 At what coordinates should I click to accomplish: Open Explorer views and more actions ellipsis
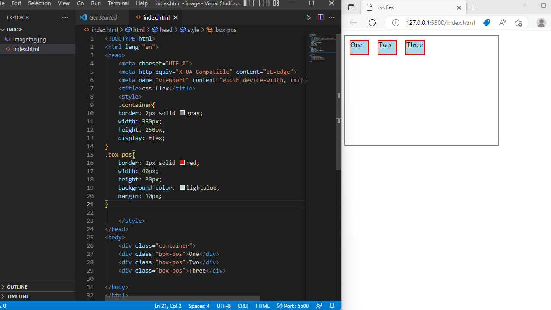tap(65, 17)
